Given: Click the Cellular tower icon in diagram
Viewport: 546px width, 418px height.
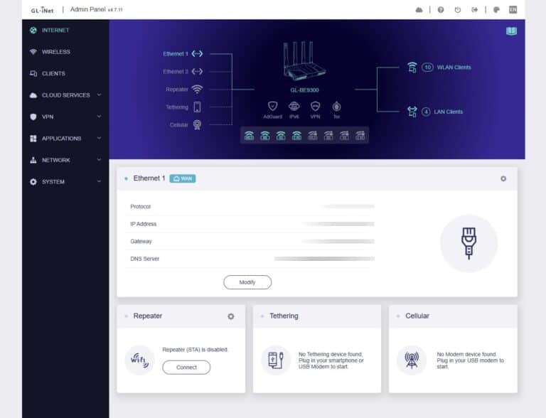Looking at the screenshot, I should click(x=197, y=124).
